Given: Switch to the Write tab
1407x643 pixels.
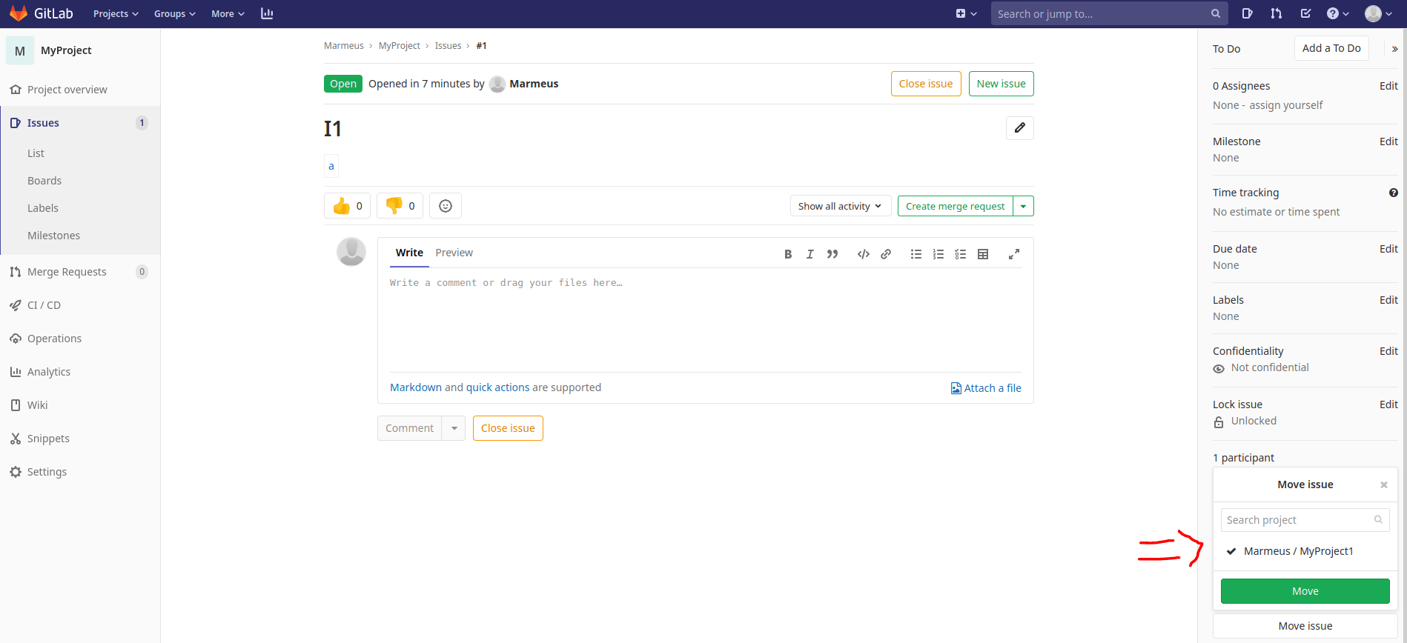Looking at the screenshot, I should [409, 253].
